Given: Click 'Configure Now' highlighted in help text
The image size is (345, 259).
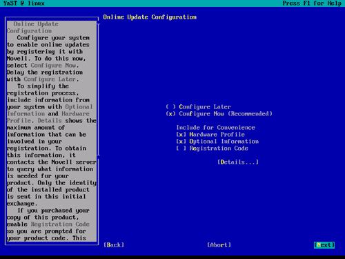Looking at the screenshot, I should pyautogui.click(x=53, y=66).
